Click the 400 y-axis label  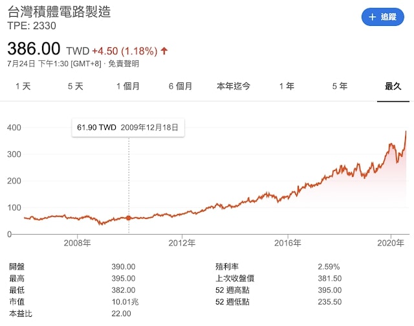coord(14,128)
